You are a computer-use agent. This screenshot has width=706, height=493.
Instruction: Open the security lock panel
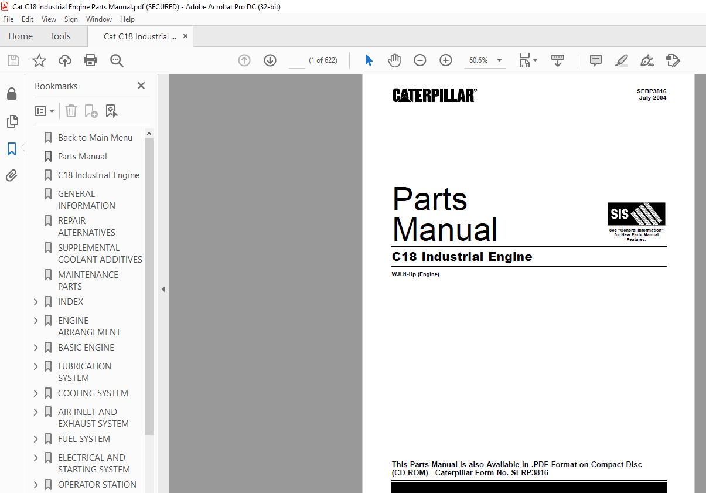pyautogui.click(x=12, y=94)
